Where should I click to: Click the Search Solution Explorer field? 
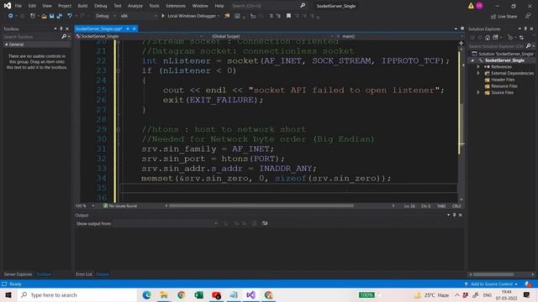[496, 46]
